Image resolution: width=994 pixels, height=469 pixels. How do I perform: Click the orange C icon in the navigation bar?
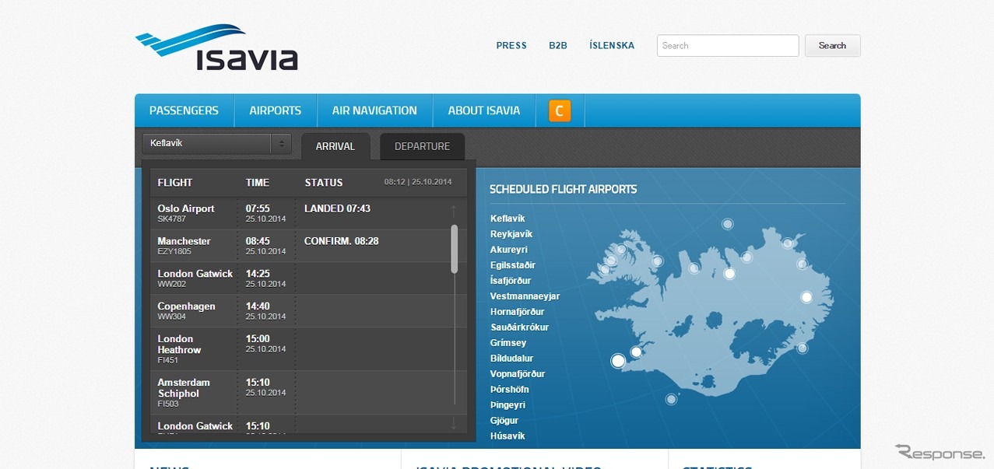560,111
